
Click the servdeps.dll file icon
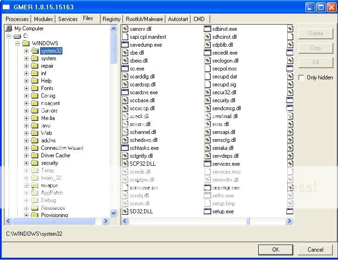[x=207, y=156]
